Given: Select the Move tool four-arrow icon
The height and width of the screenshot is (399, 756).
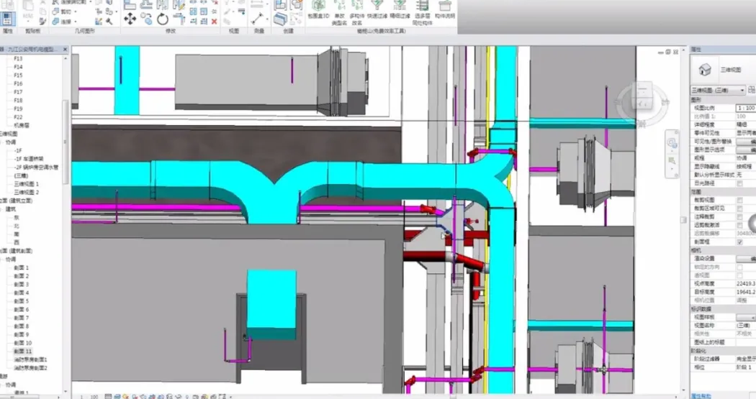Looking at the screenshot, I should pos(130,19).
